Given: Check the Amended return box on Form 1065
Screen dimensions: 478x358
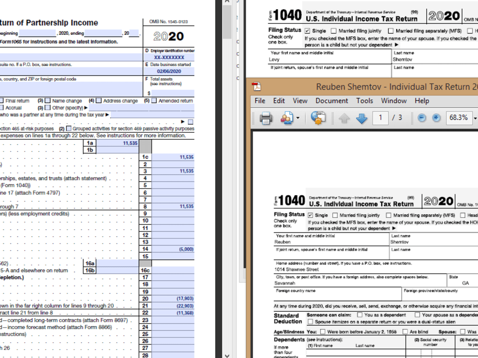Looking at the screenshot, I should click(153, 101).
